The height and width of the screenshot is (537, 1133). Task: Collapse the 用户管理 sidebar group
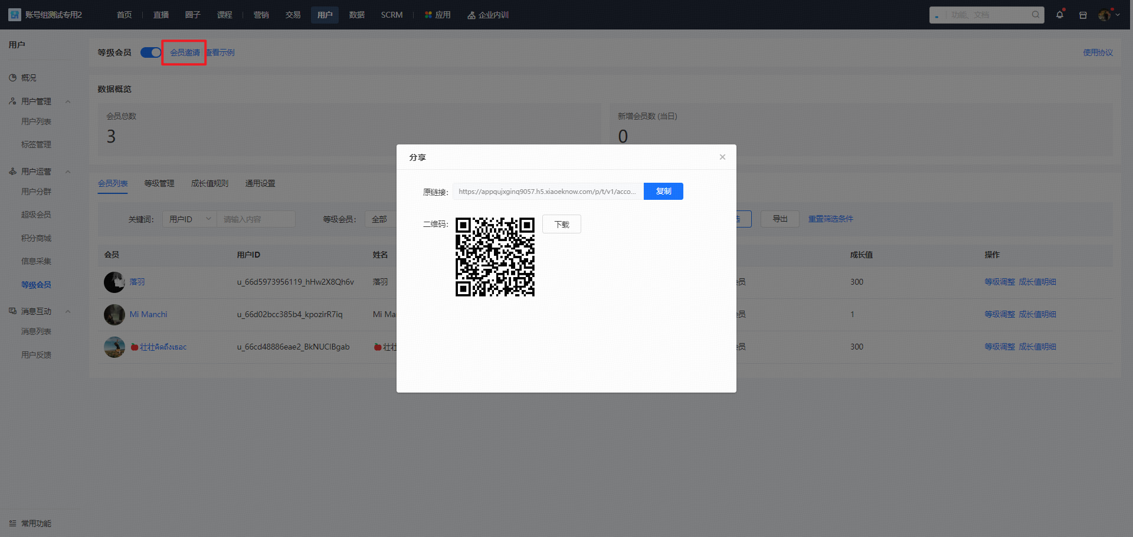(68, 101)
